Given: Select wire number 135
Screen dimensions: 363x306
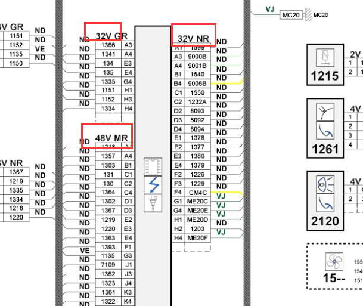Looking at the screenshot, I should coord(108,73).
